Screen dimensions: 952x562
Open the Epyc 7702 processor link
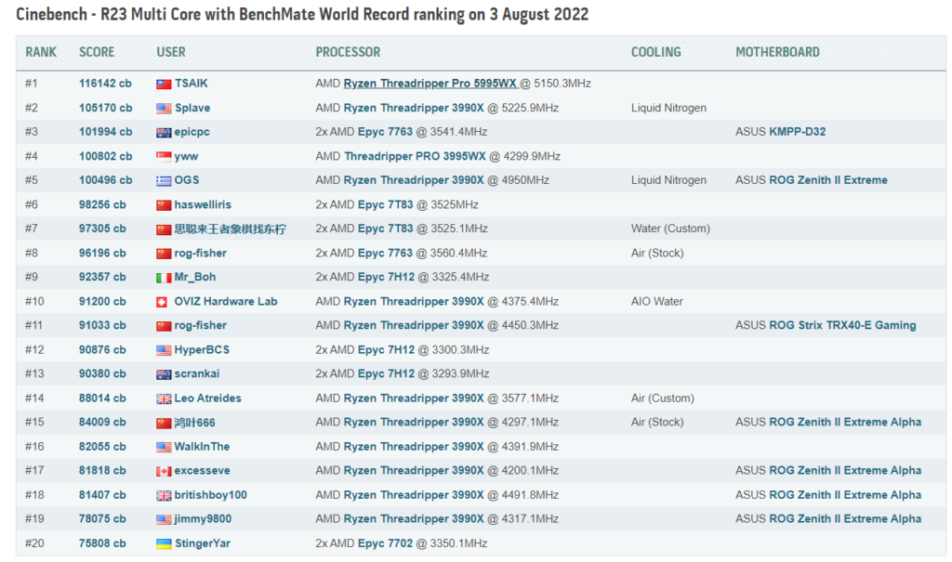(x=386, y=543)
